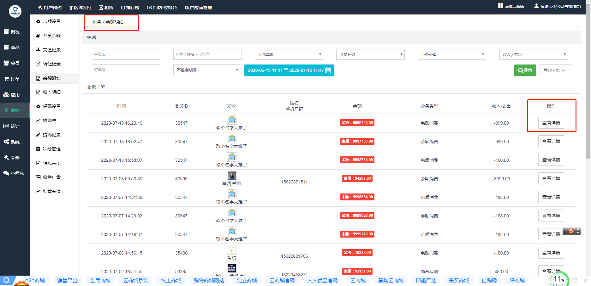Go to 充值记录 recharge records
The height and width of the screenshot is (286, 591).
point(48,50)
